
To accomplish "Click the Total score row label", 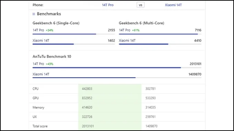I will (40, 126).
